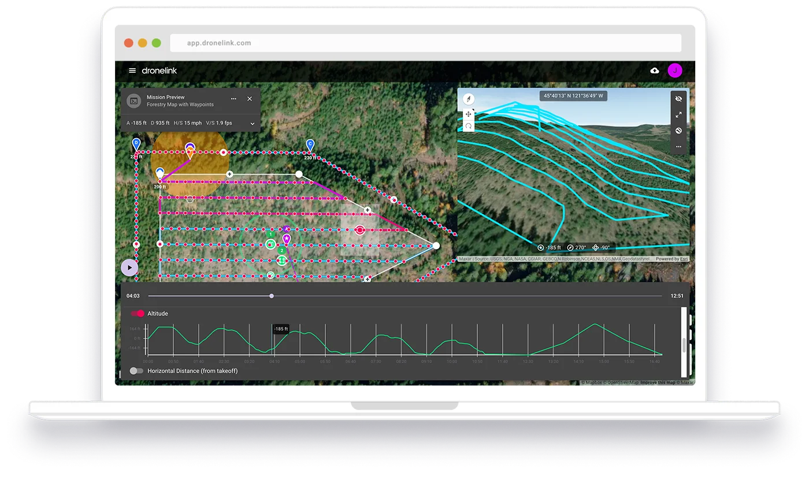Select blue map marker D

(136, 144)
